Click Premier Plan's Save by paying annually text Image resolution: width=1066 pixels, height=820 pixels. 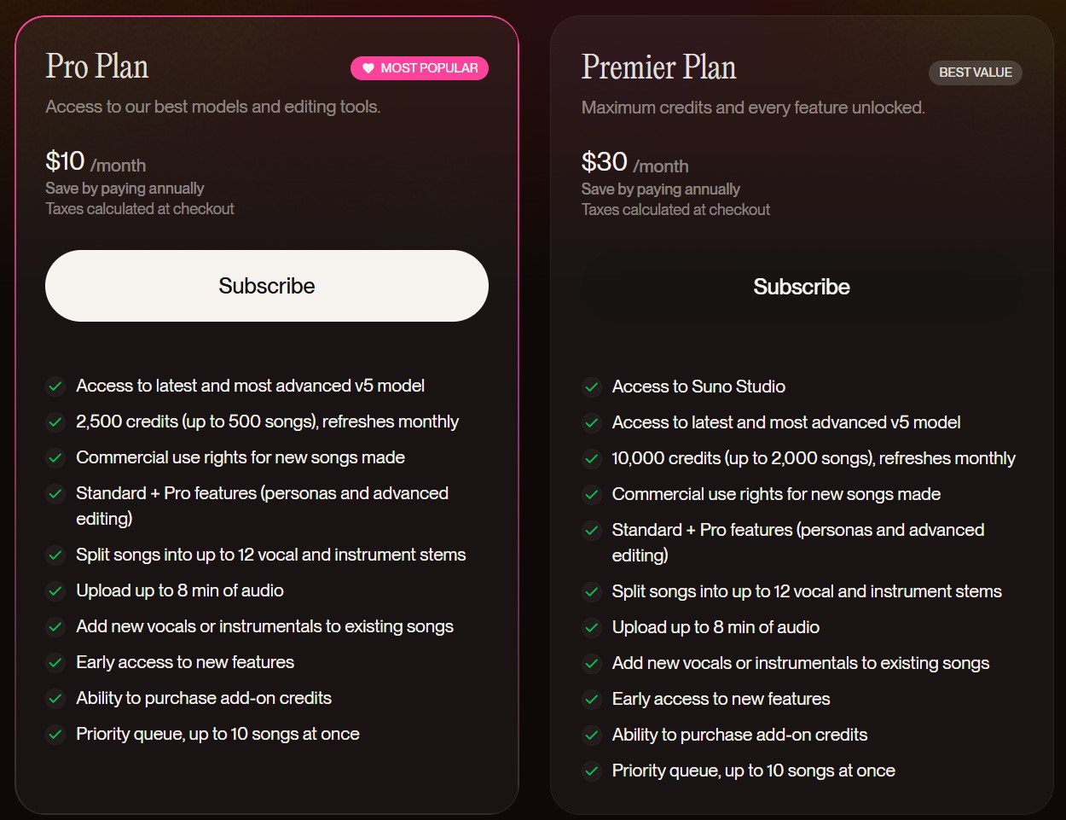click(660, 189)
